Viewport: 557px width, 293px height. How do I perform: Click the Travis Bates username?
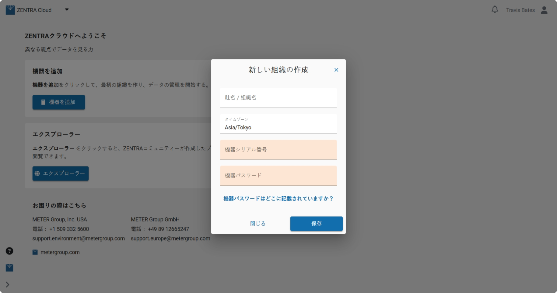(x=520, y=10)
